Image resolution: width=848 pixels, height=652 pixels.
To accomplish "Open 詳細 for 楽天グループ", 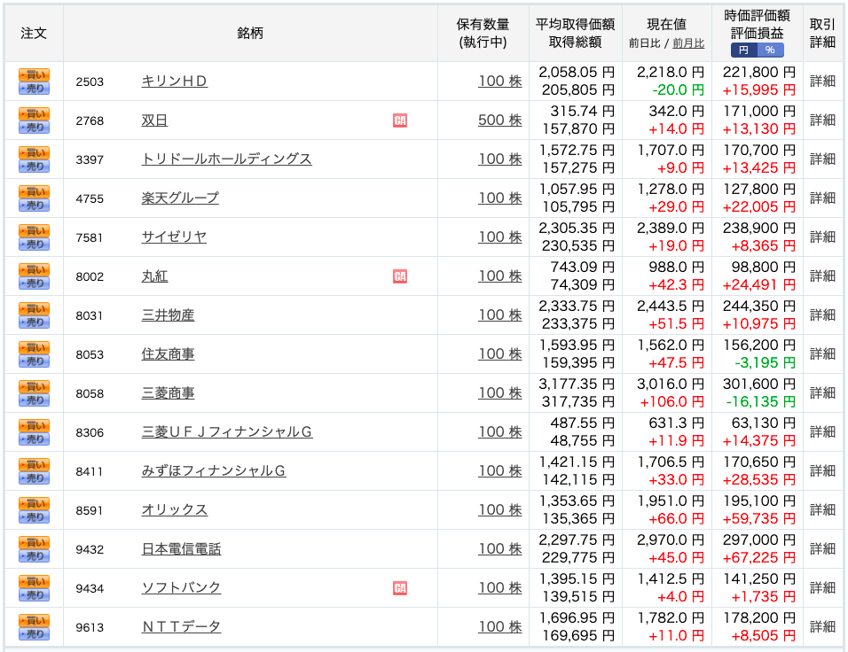I will (822, 198).
